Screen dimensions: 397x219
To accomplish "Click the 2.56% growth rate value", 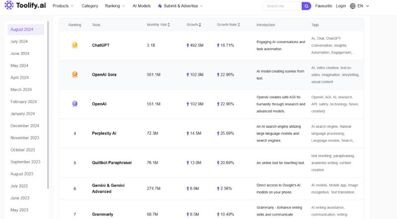I will pos(226,188).
